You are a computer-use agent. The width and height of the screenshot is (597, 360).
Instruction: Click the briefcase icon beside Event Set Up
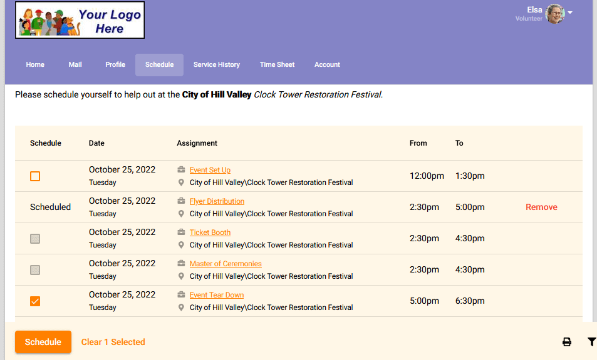181,170
